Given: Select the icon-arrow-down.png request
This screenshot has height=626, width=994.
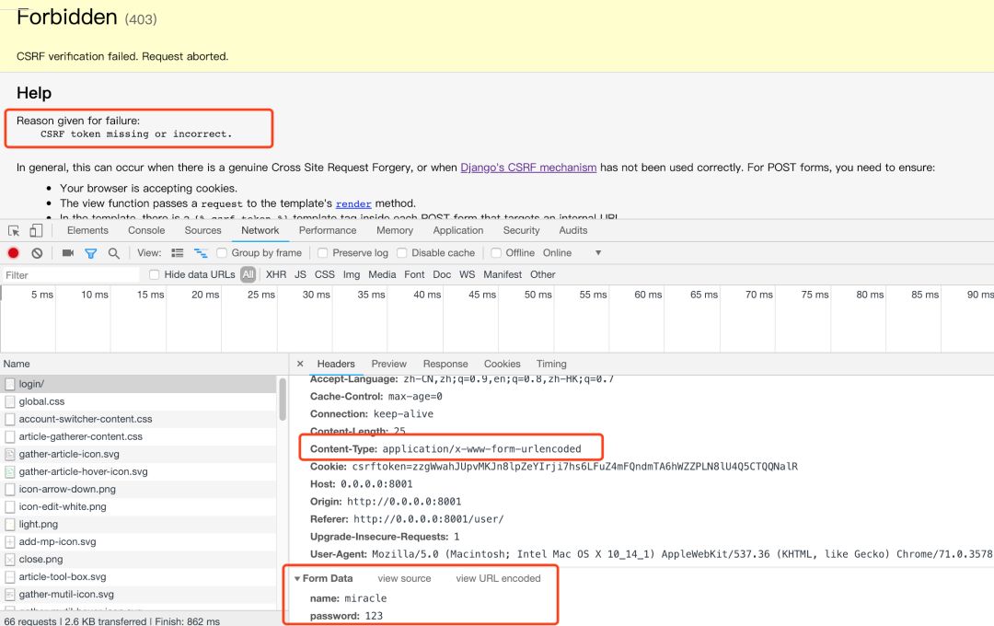Looking at the screenshot, I should tap(138, 489).
